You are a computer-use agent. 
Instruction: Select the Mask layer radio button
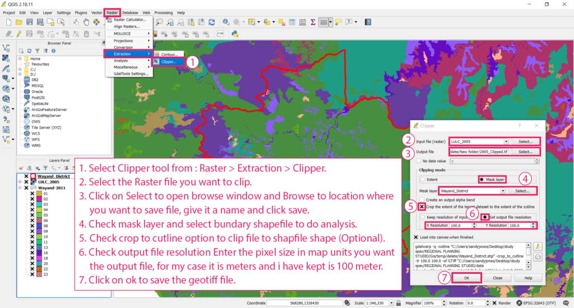coord(482,180)
